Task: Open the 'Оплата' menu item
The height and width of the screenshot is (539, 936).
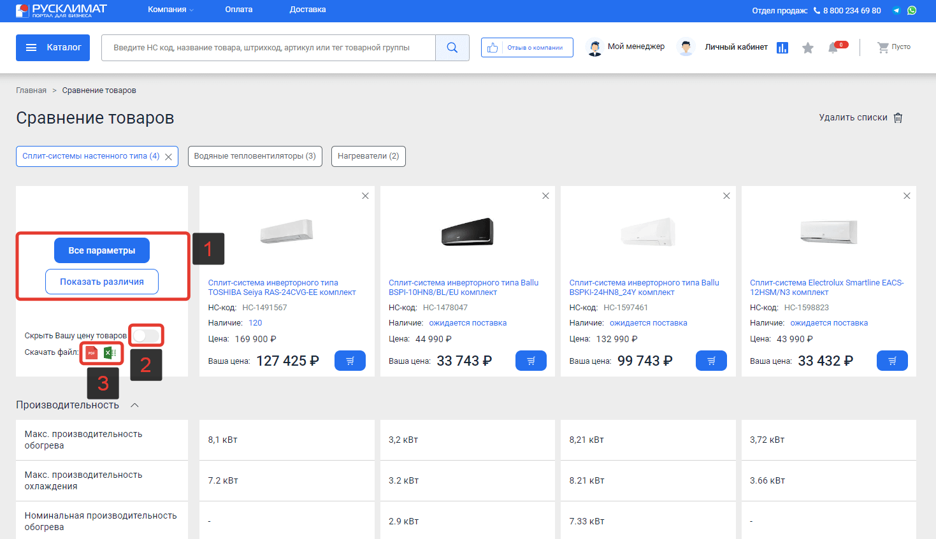Action: (x=239, y=10)
